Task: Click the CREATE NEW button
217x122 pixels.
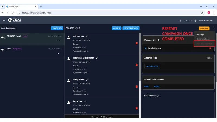Action: point(57,28)
